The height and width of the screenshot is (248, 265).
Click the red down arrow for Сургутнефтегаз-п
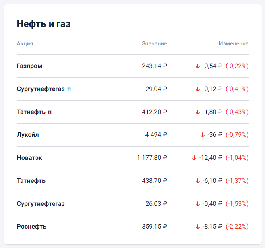pos(198,89)
